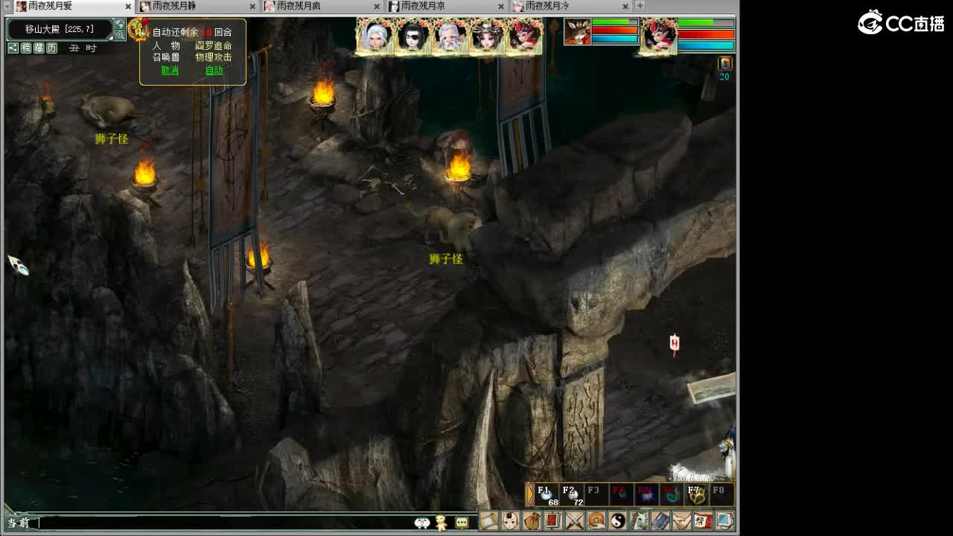This screenshot has width=953, height=536.
Task: Open the handshake friends icon
Action: (x=682, y=520)
